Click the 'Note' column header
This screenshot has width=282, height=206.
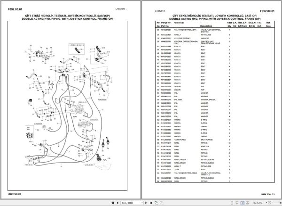point(268,26)
